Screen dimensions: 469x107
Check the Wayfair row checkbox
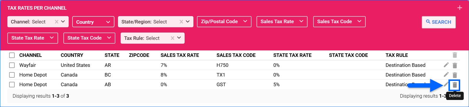coord(12,65)
